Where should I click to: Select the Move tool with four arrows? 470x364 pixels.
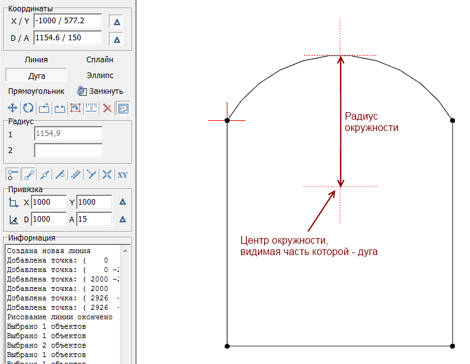click(12, 108)
